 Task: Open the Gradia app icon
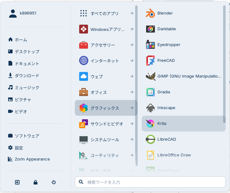tap(151, 92)
